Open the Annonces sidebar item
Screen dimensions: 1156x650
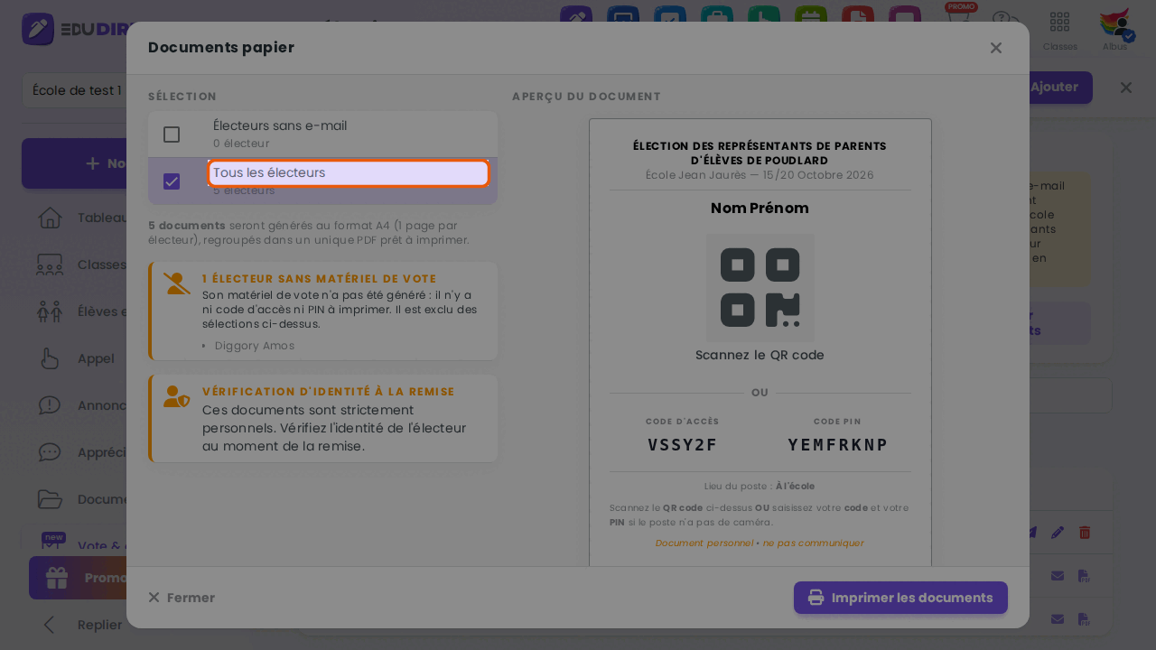pyautogui.click(x=81, y=405)
